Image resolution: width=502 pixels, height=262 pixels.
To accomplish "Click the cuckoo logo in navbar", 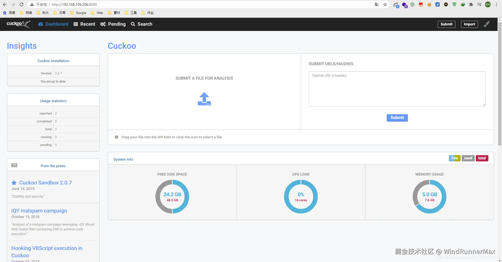I will [18, 24].
